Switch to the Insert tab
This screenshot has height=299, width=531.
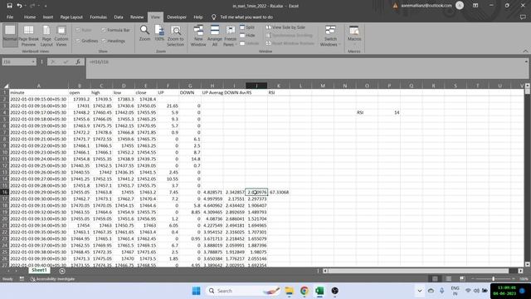click(48, 17)
